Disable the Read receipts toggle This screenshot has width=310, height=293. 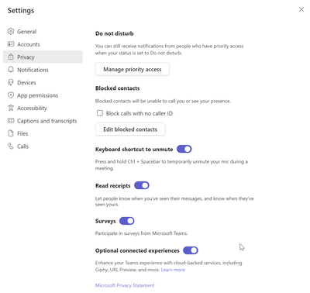[142, 185]
